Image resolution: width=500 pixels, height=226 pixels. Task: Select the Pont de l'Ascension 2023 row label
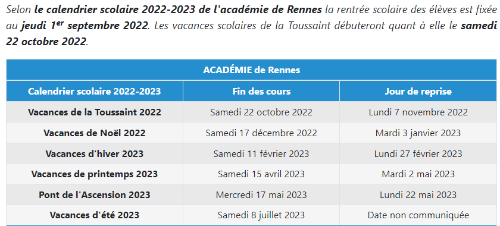(x=95, y=194)
